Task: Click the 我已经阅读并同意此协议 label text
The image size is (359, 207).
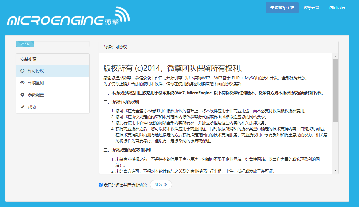Action: [x=125, y=185]
